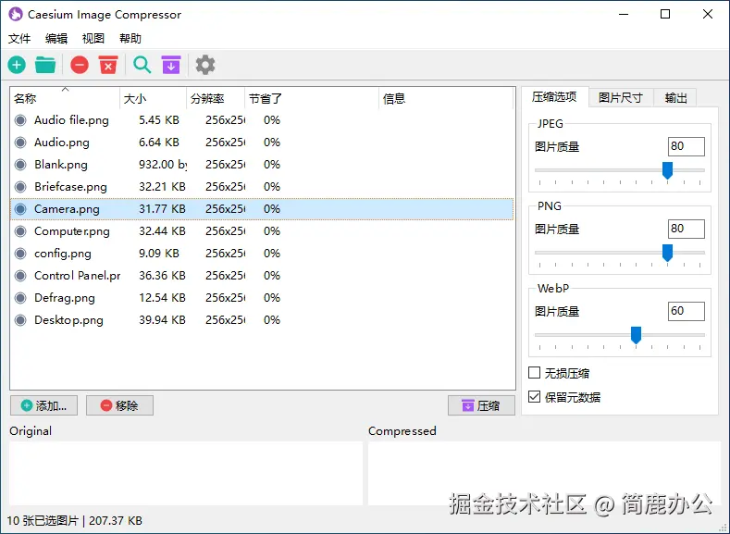Open the 帮助 menu
Viewport: 730px width, 534px height.
tap(130, 38)
